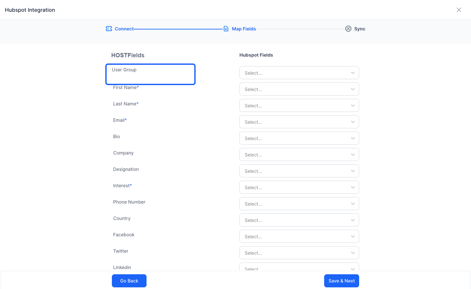
Task: Open the Email mapping select box
Action: pos(299,122)
